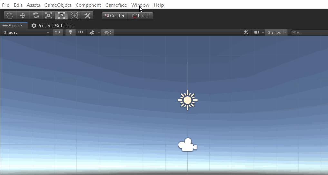Expand scene effects dropdown arrow
This screenshot has width=328, height=175.
(x=99, y=32)
